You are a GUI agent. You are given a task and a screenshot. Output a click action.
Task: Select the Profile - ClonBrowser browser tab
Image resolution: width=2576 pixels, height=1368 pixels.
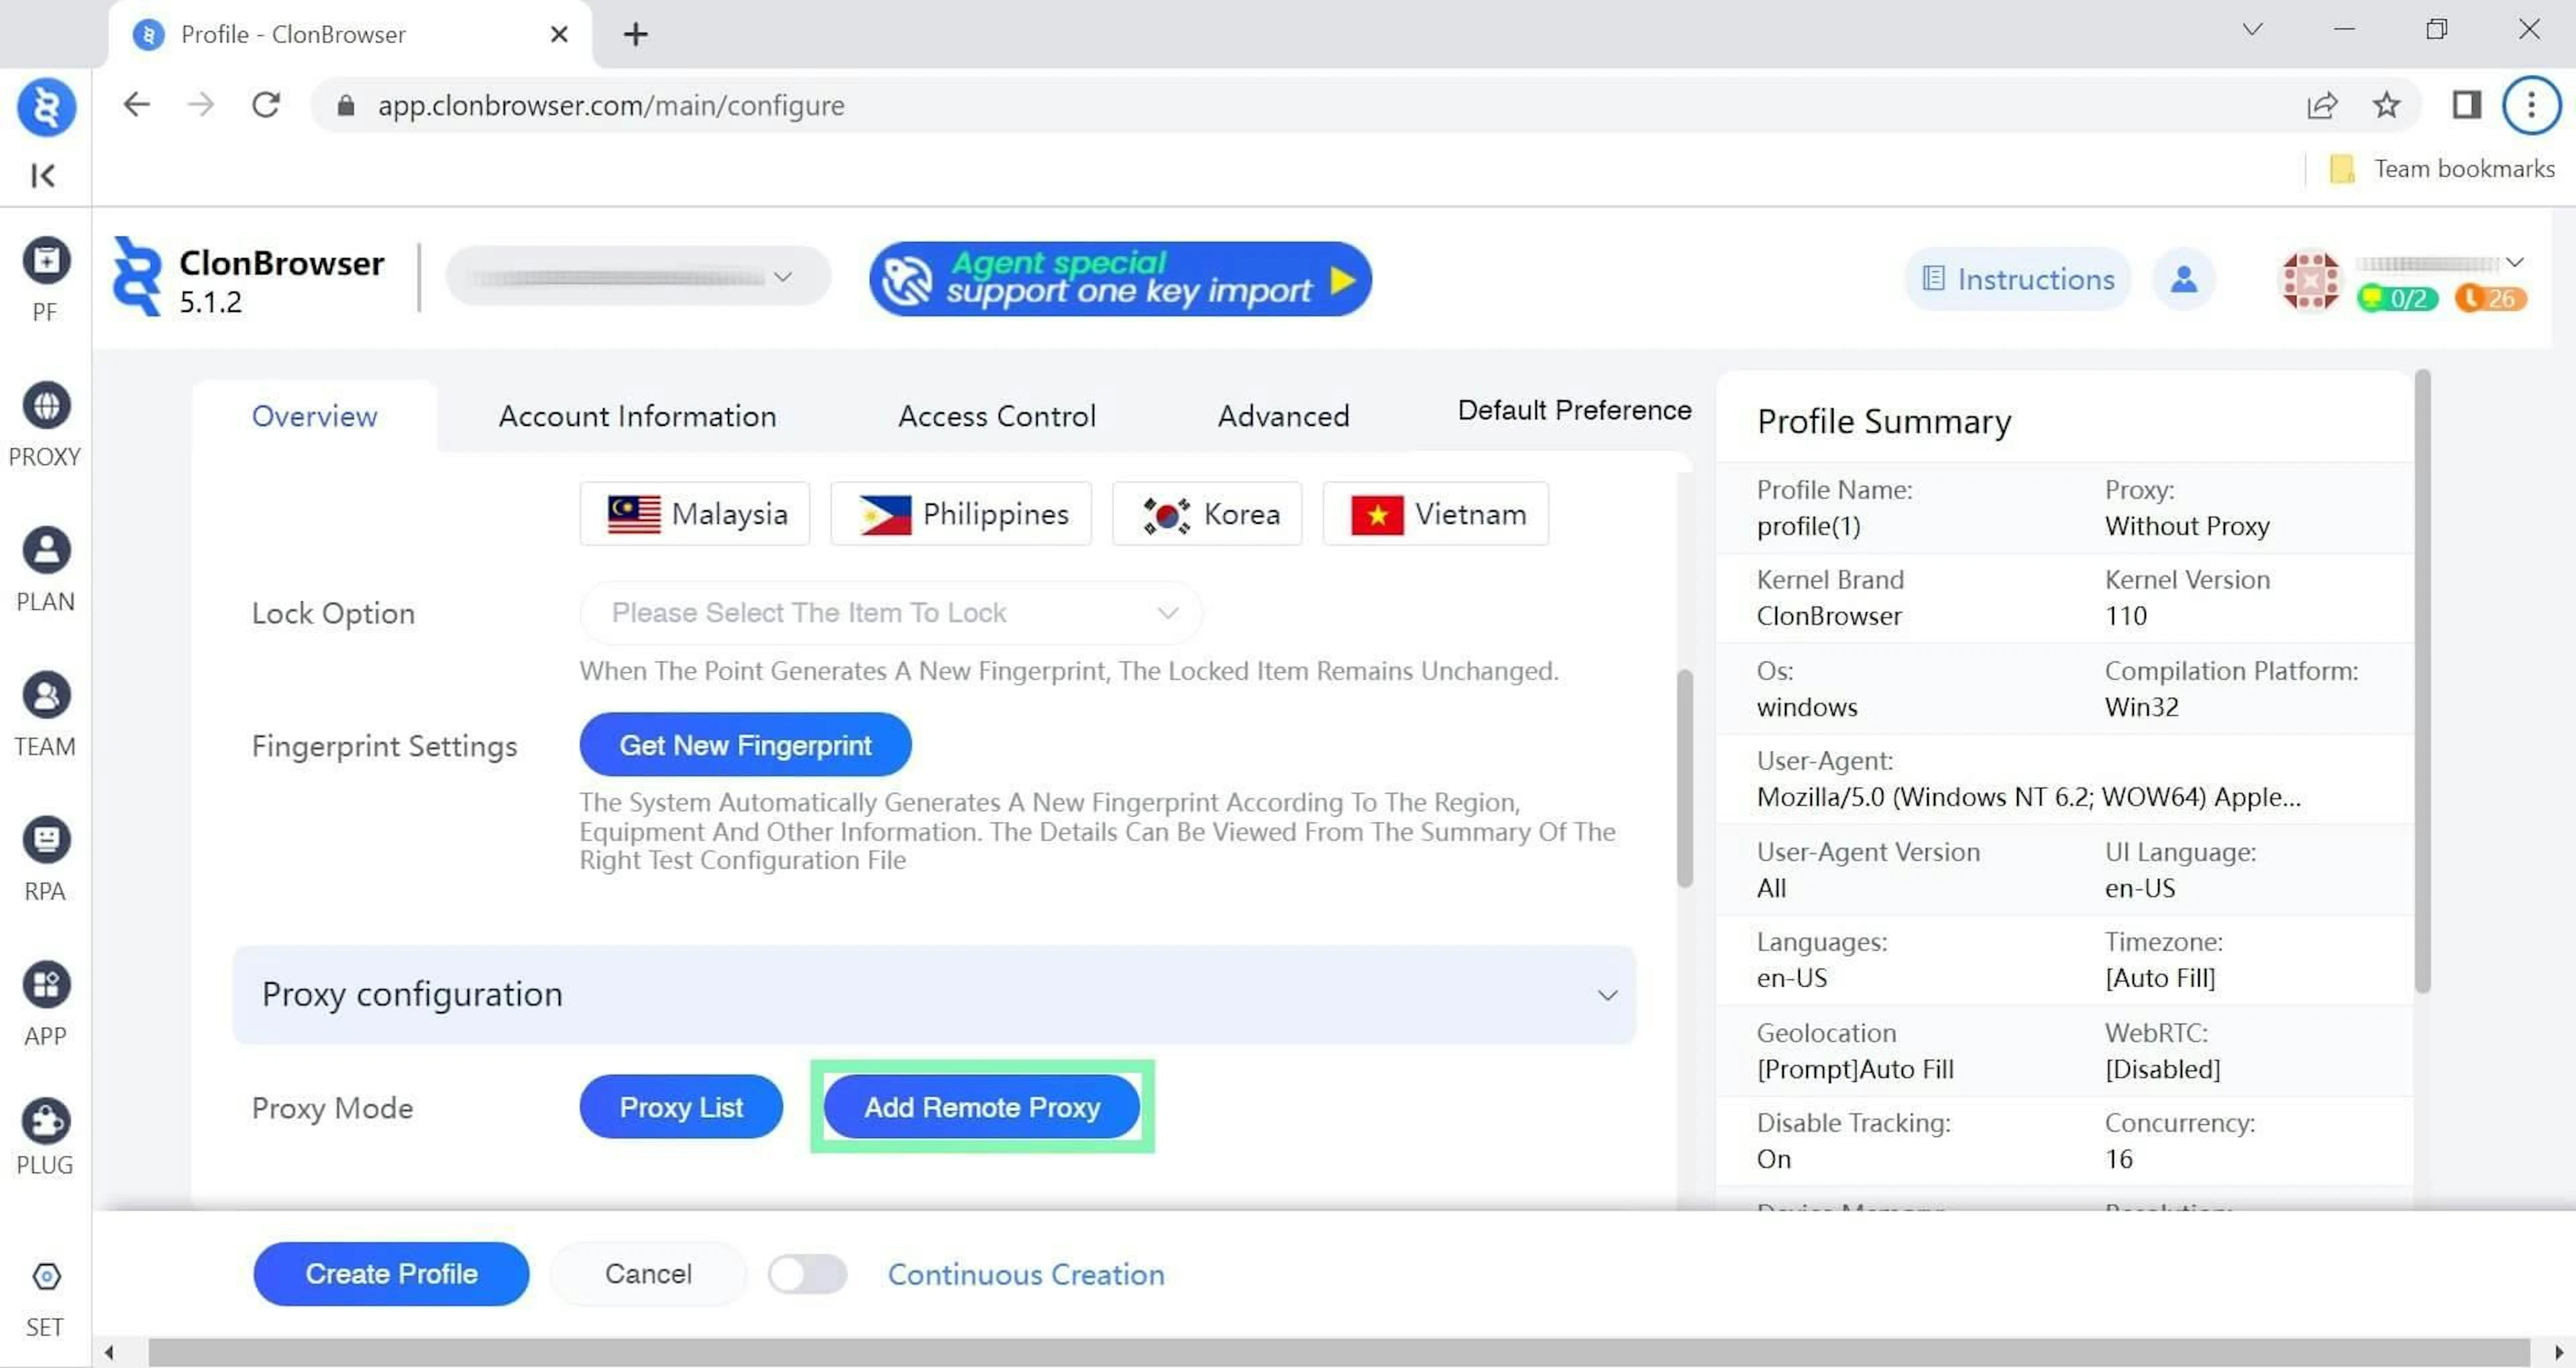click(350, 35)
